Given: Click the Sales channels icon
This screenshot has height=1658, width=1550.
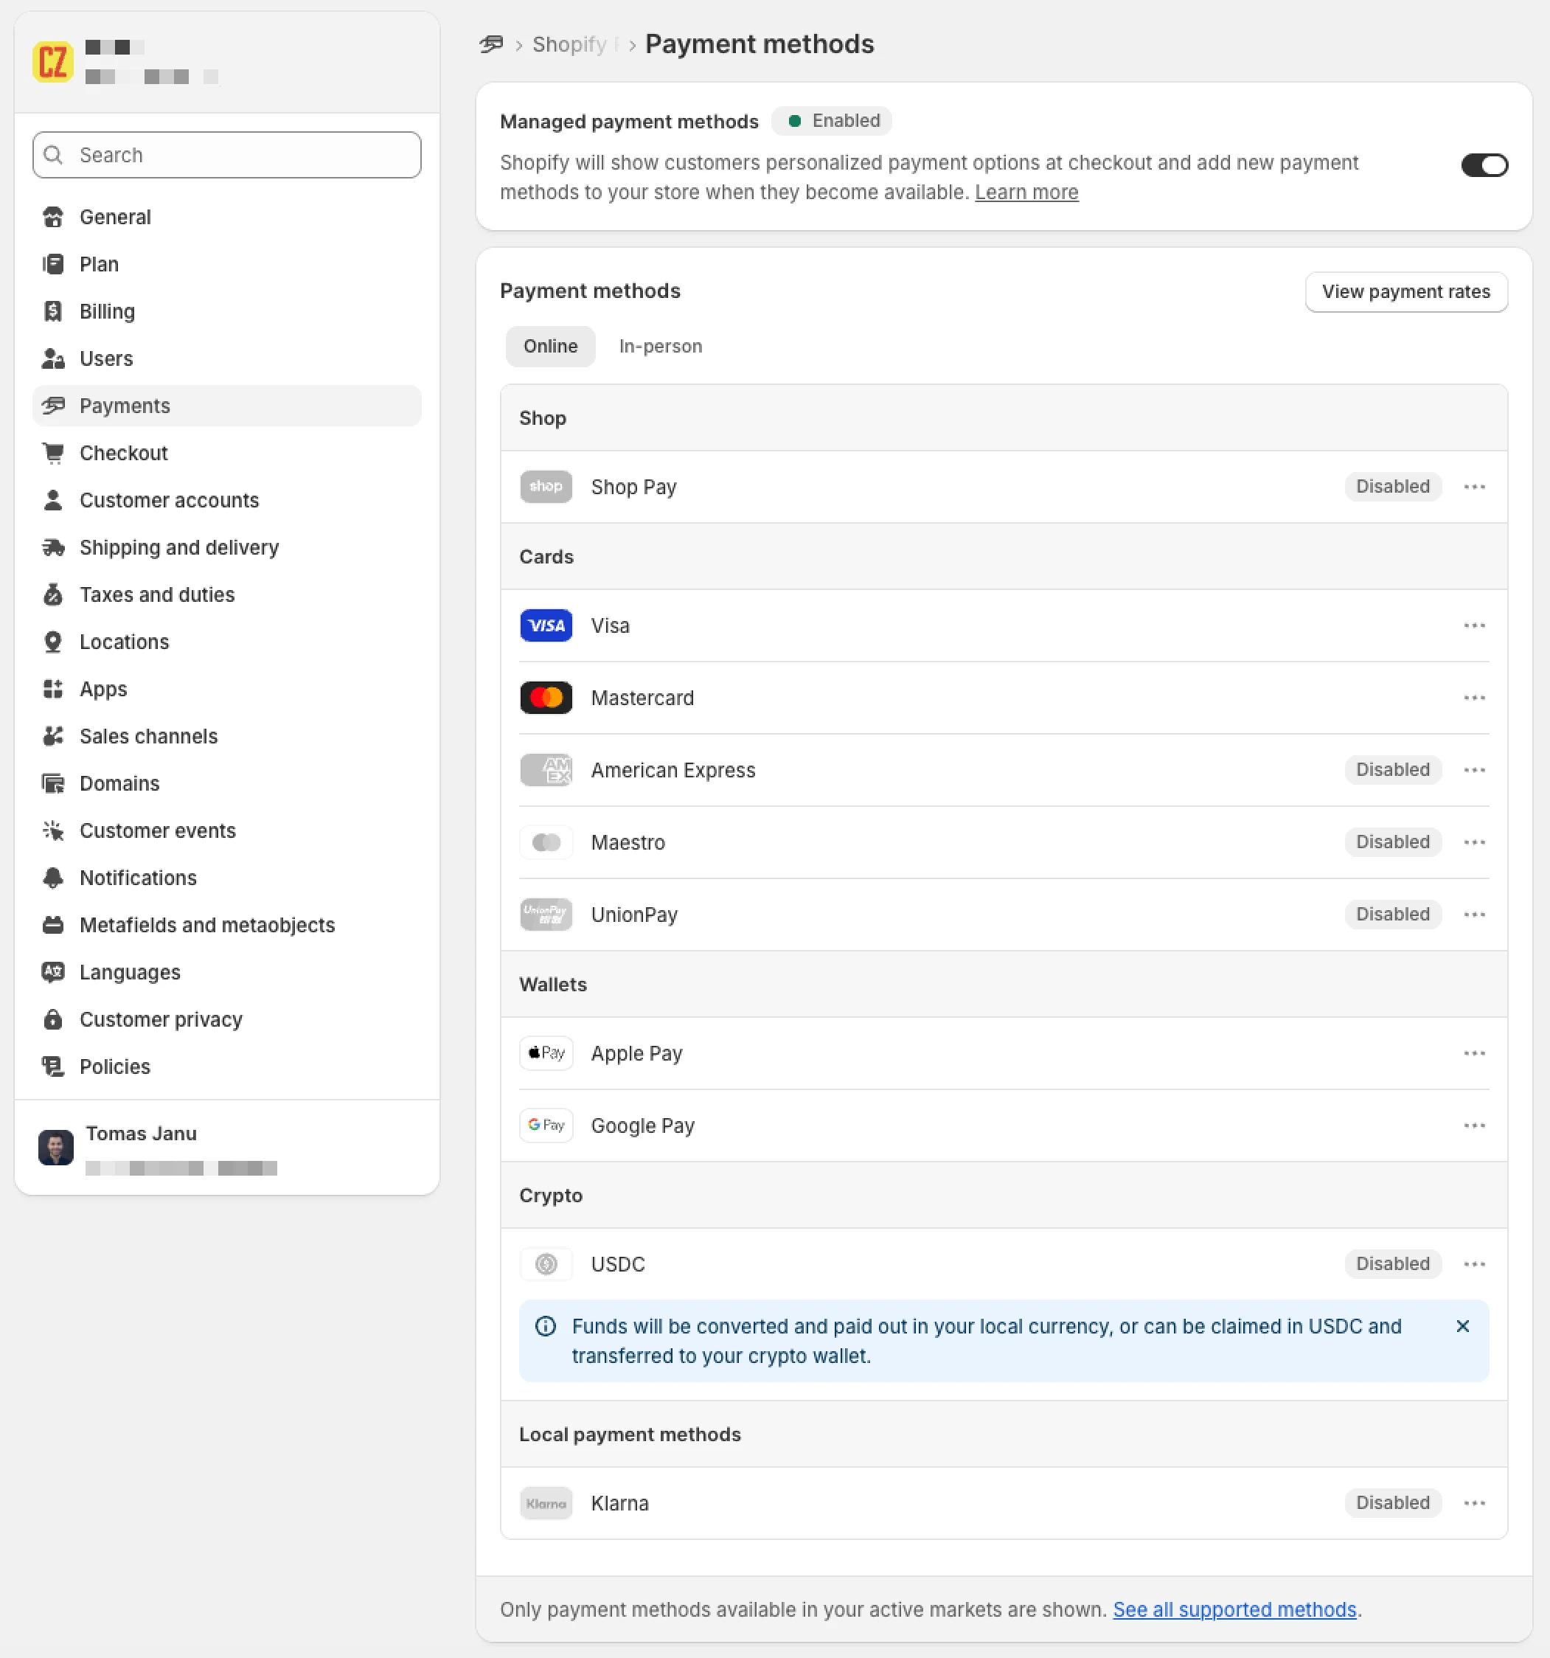Looking at the screenshot, I should [x=52, y=736].
